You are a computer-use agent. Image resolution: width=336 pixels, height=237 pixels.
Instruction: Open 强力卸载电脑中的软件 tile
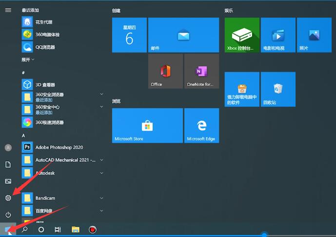(x=242, y=89)
